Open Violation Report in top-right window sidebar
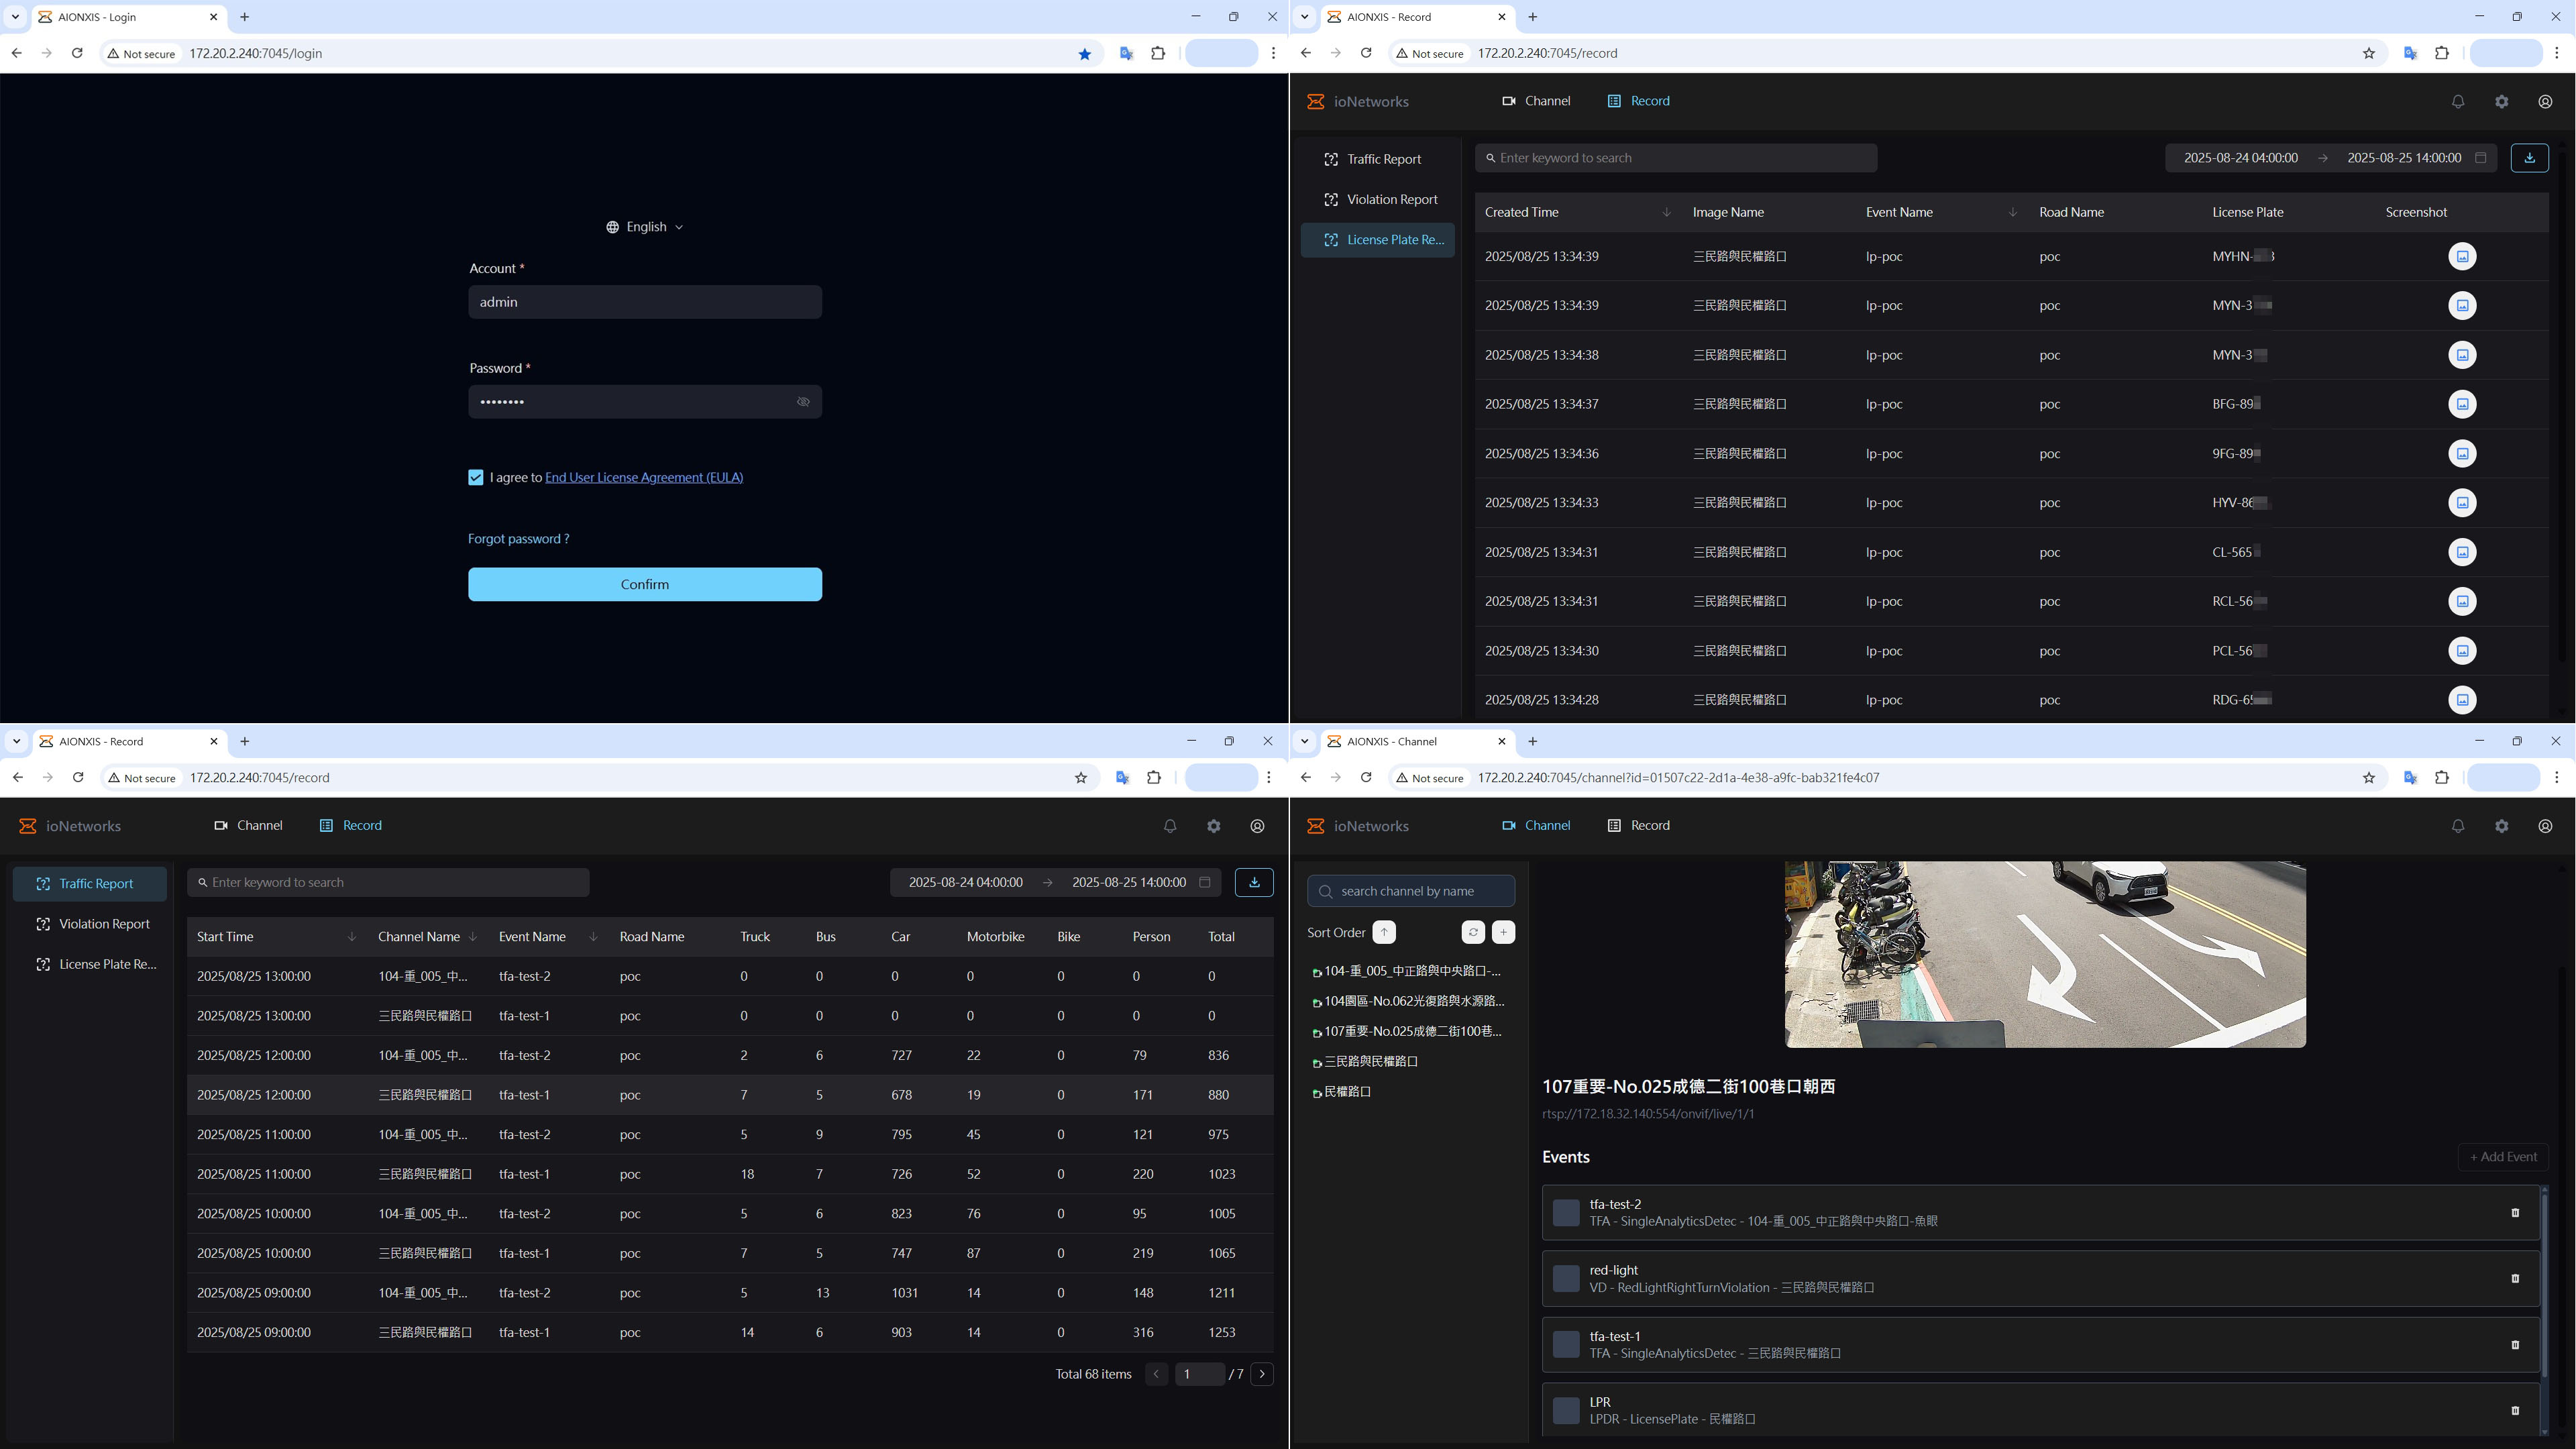The width and height of the screenshot is (2576, 1449). (x=1391, y=200)
